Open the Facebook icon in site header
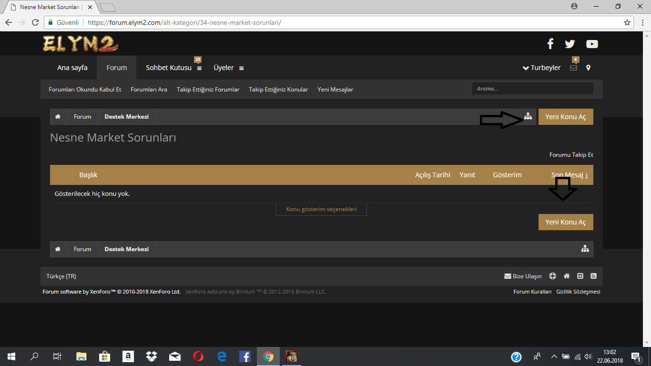The height and width of the screenshot is (366, 651). click(x=550, y=44)
